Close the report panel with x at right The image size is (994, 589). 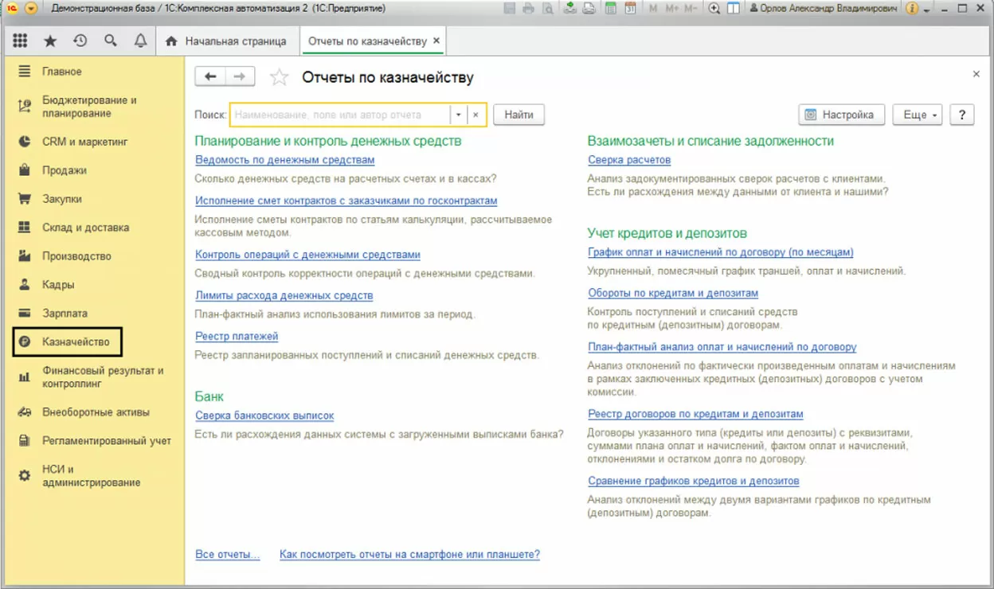click(x=976, y=74)
